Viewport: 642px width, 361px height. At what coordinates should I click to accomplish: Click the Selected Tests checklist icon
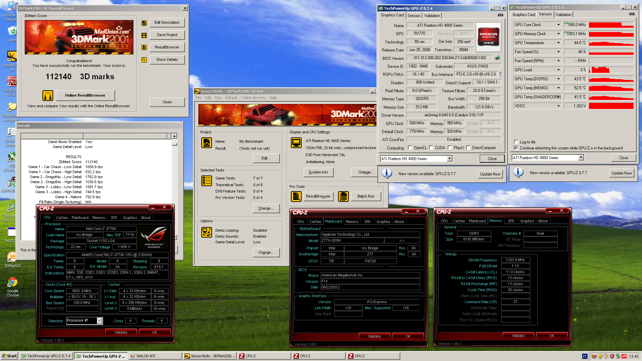pyautogui.click(x=207, y=181)
